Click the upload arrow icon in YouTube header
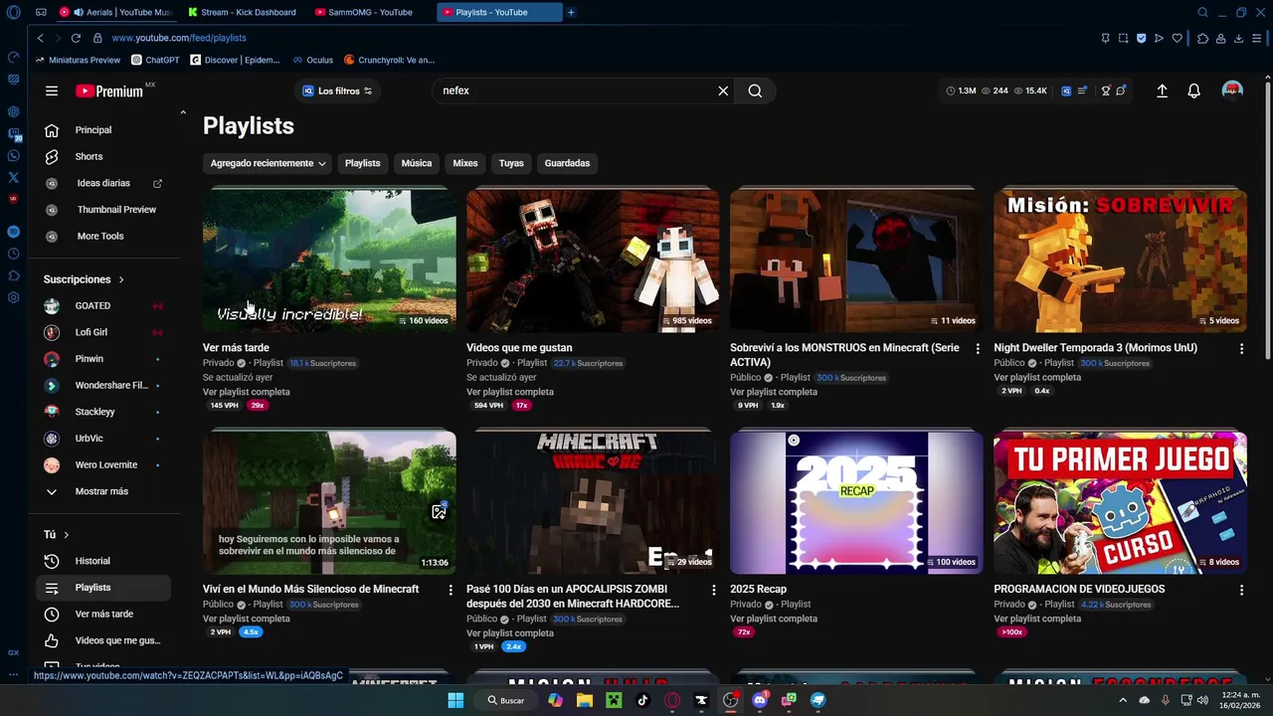Viewport: 1273px width, 716px height. (x=1162, y=90)
